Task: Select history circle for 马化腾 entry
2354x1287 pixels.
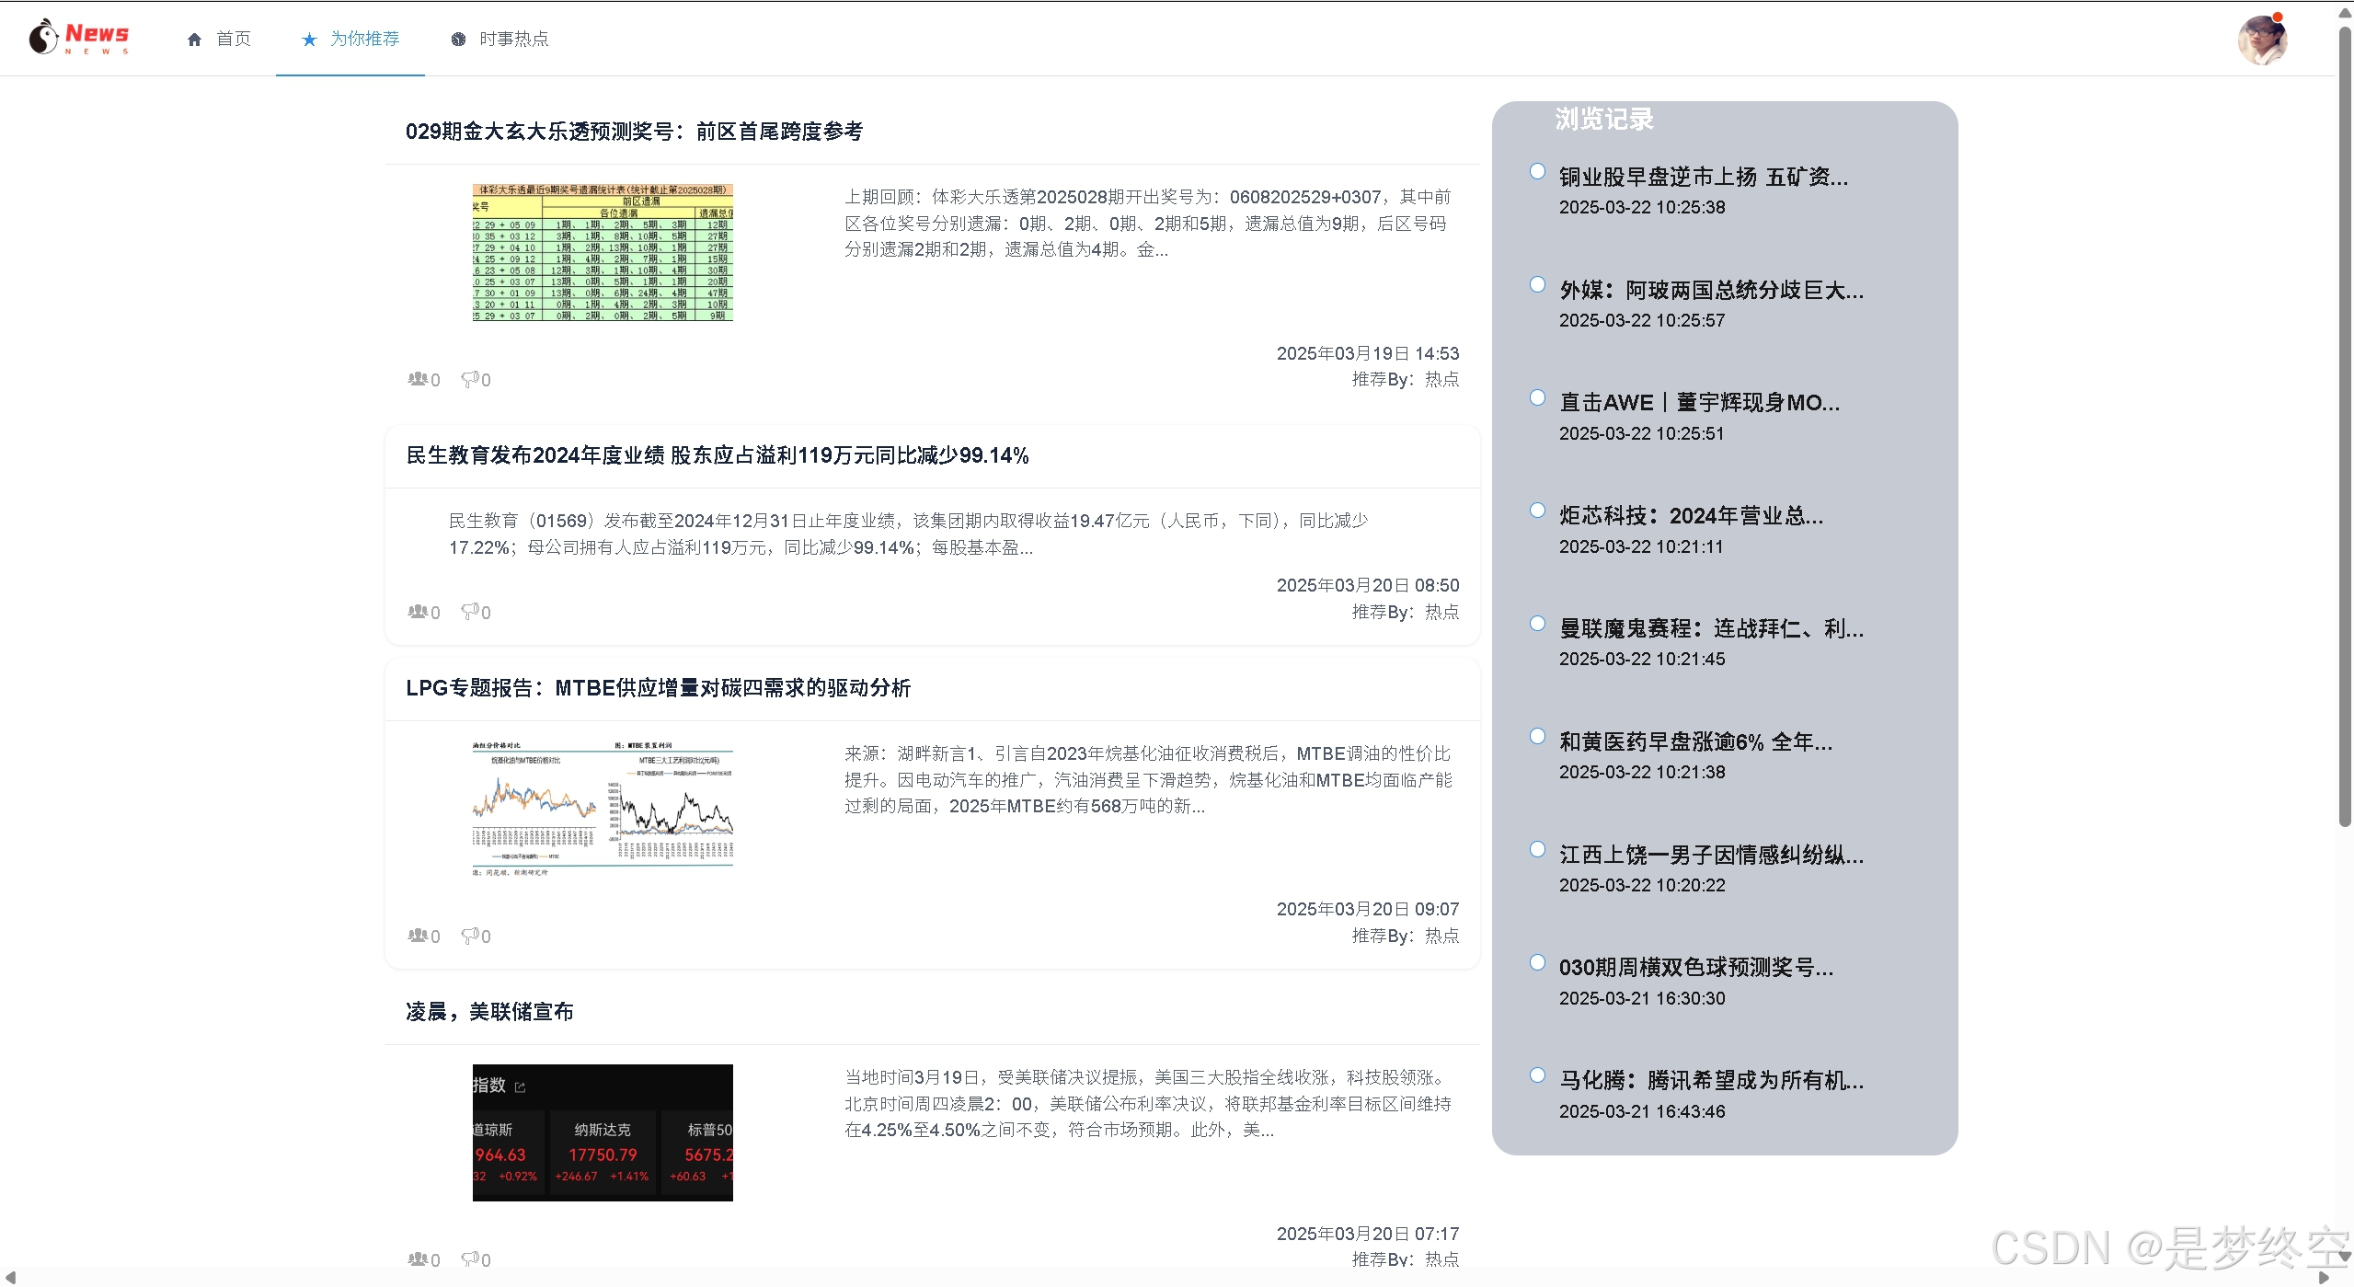Action: (x=1537, y=1075)
